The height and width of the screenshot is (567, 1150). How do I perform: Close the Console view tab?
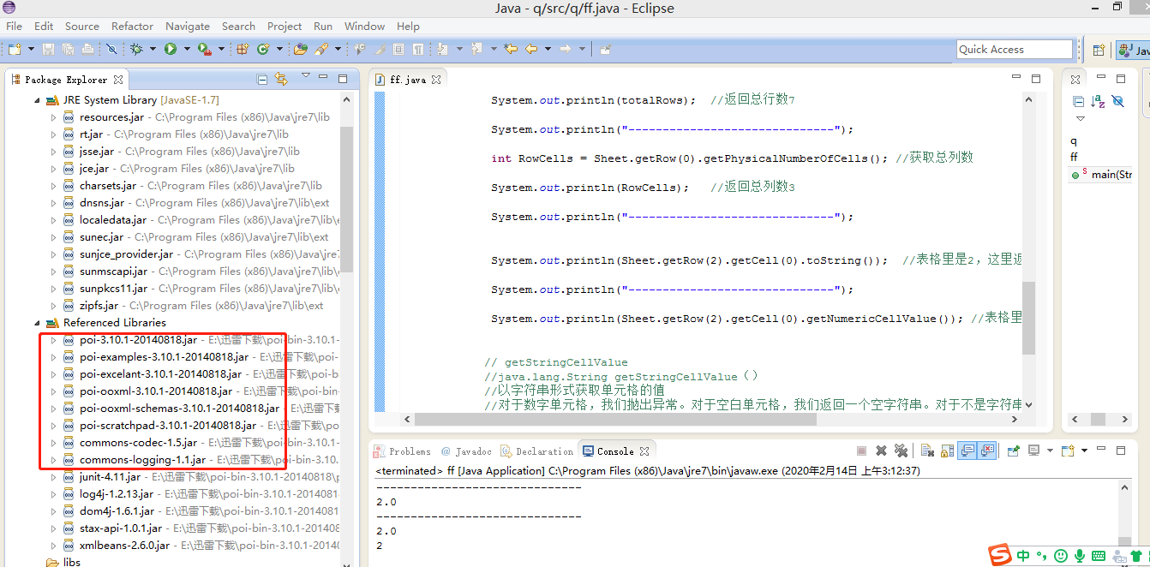pos(644,451)
